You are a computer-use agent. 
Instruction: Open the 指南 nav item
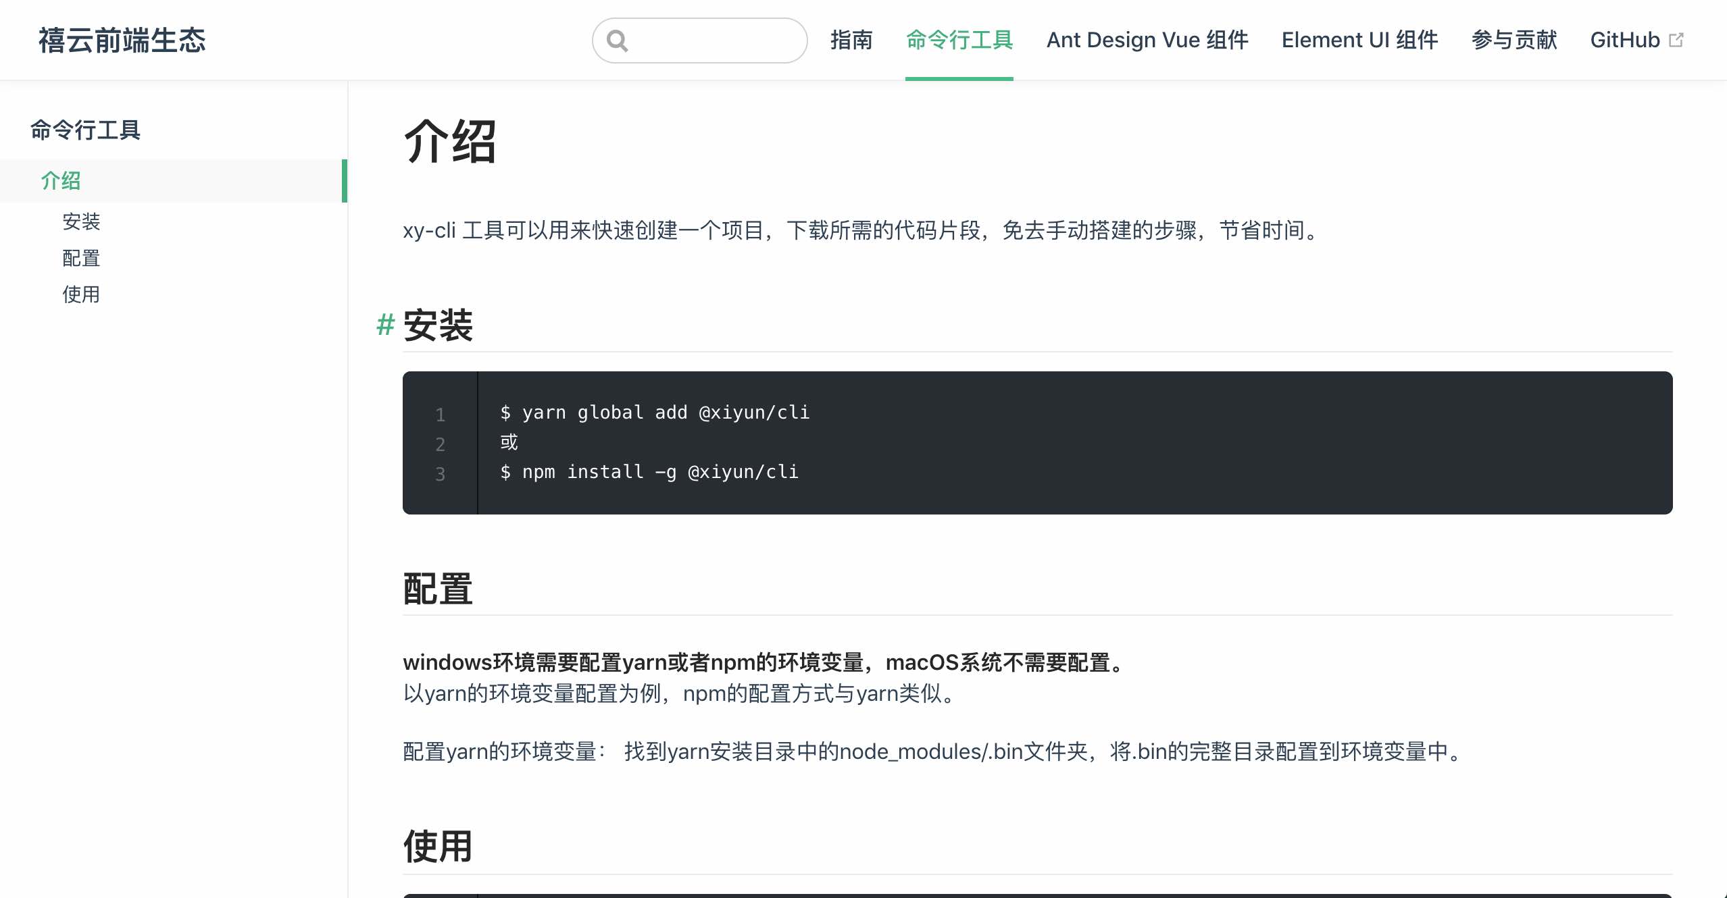point(851,41)
